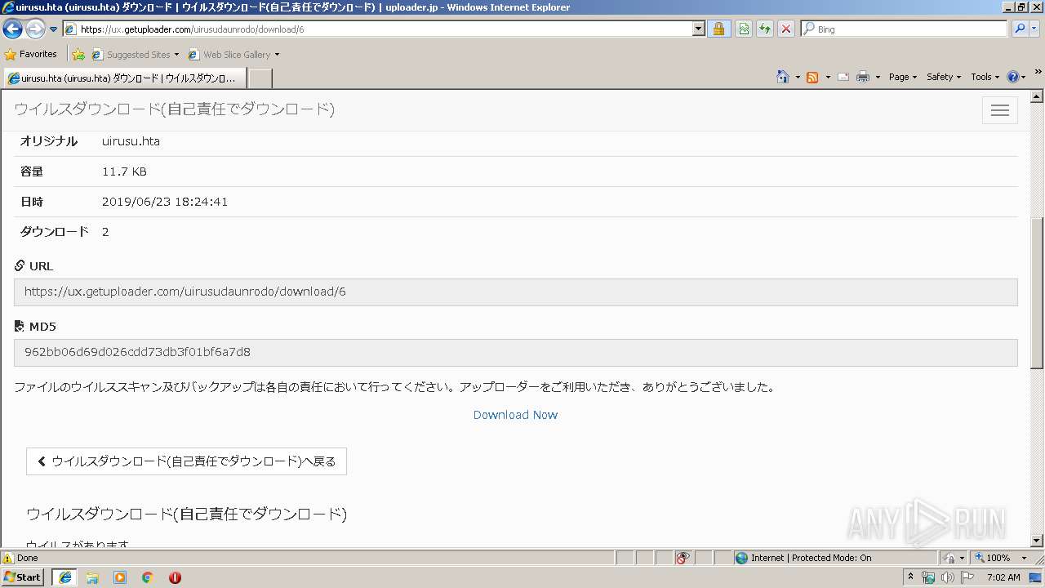Open a new blank tab
This screenshot has height=588, width=1045.
tap(260, 78)
